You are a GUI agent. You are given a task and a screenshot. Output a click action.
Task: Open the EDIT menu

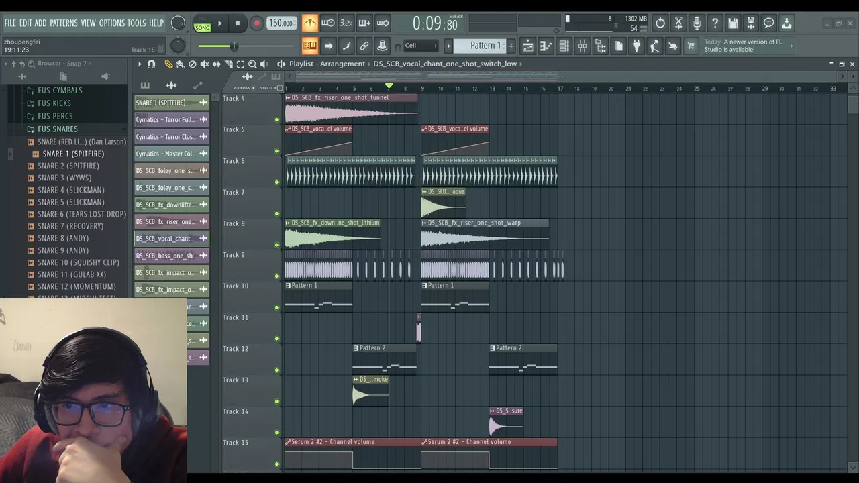coord(26,23)
